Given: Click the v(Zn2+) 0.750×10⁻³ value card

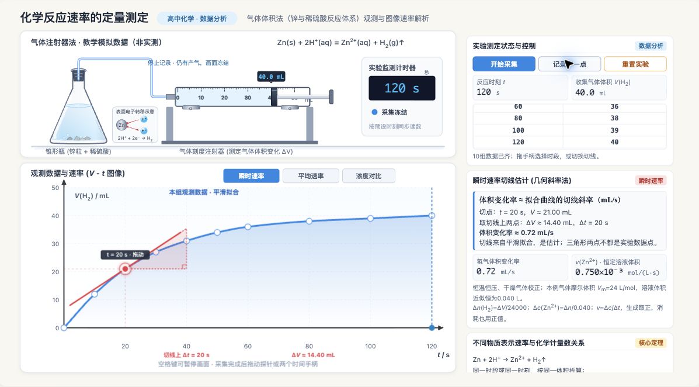Looking at the screenshot, I should [619, 267].
